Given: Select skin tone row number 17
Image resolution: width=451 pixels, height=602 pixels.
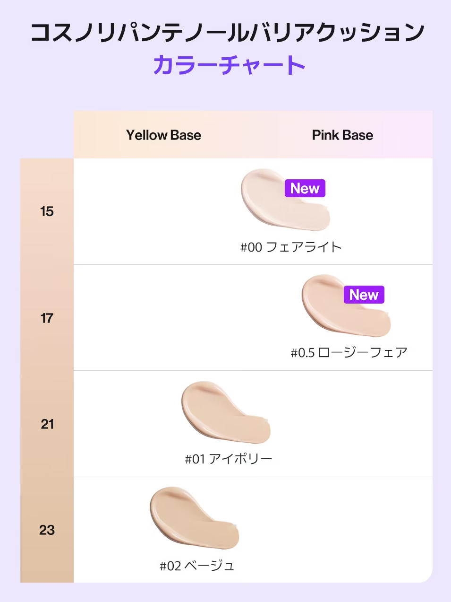Looking at the screenshot, I should (x=47, y=318).
